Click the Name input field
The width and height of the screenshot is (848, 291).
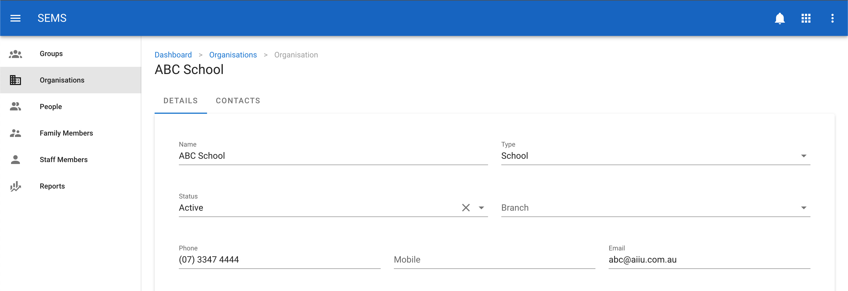coord(333,156)
